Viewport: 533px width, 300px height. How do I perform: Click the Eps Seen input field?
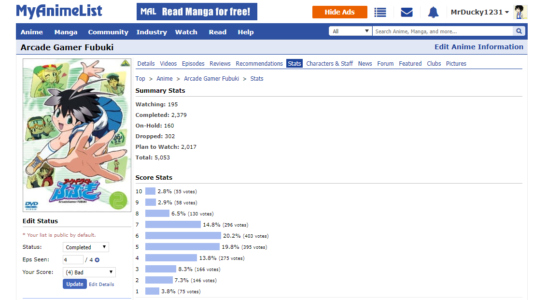pyautogui.click(x=73, y=260)
